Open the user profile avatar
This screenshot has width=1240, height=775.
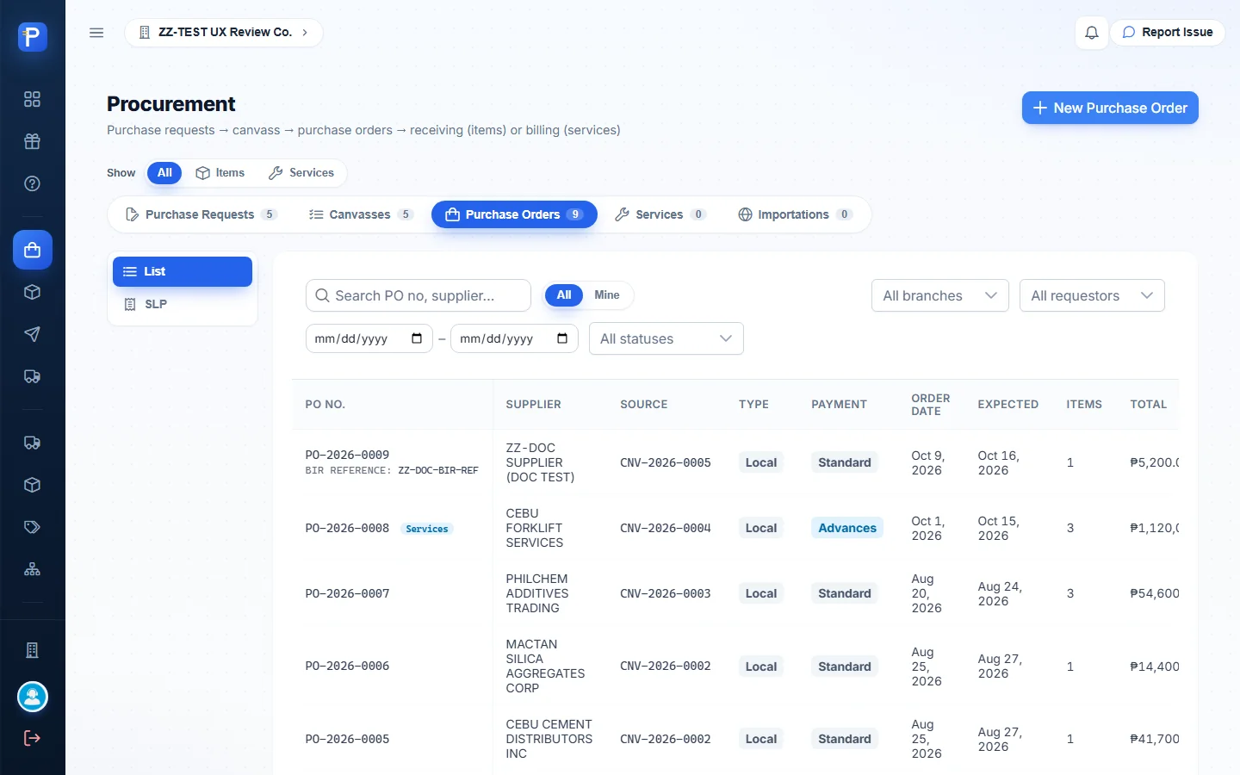(x=33, y=697)
